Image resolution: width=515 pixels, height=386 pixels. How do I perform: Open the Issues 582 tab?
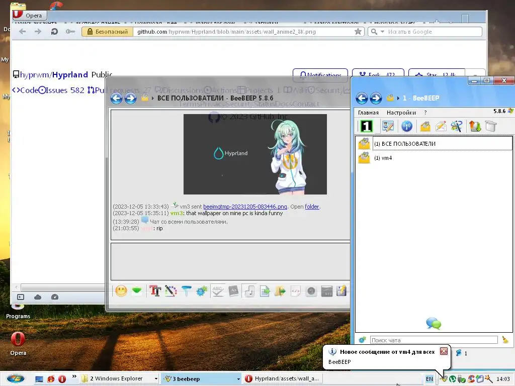coord(61,90)
